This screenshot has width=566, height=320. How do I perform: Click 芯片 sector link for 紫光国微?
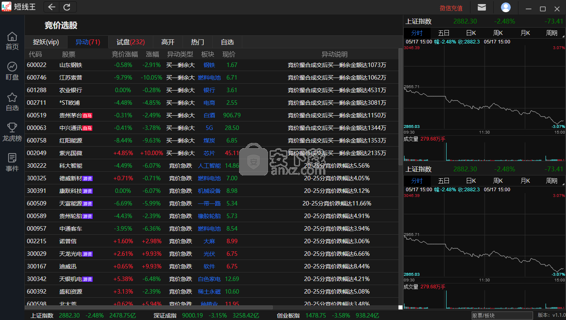click(x=209, y=153)
